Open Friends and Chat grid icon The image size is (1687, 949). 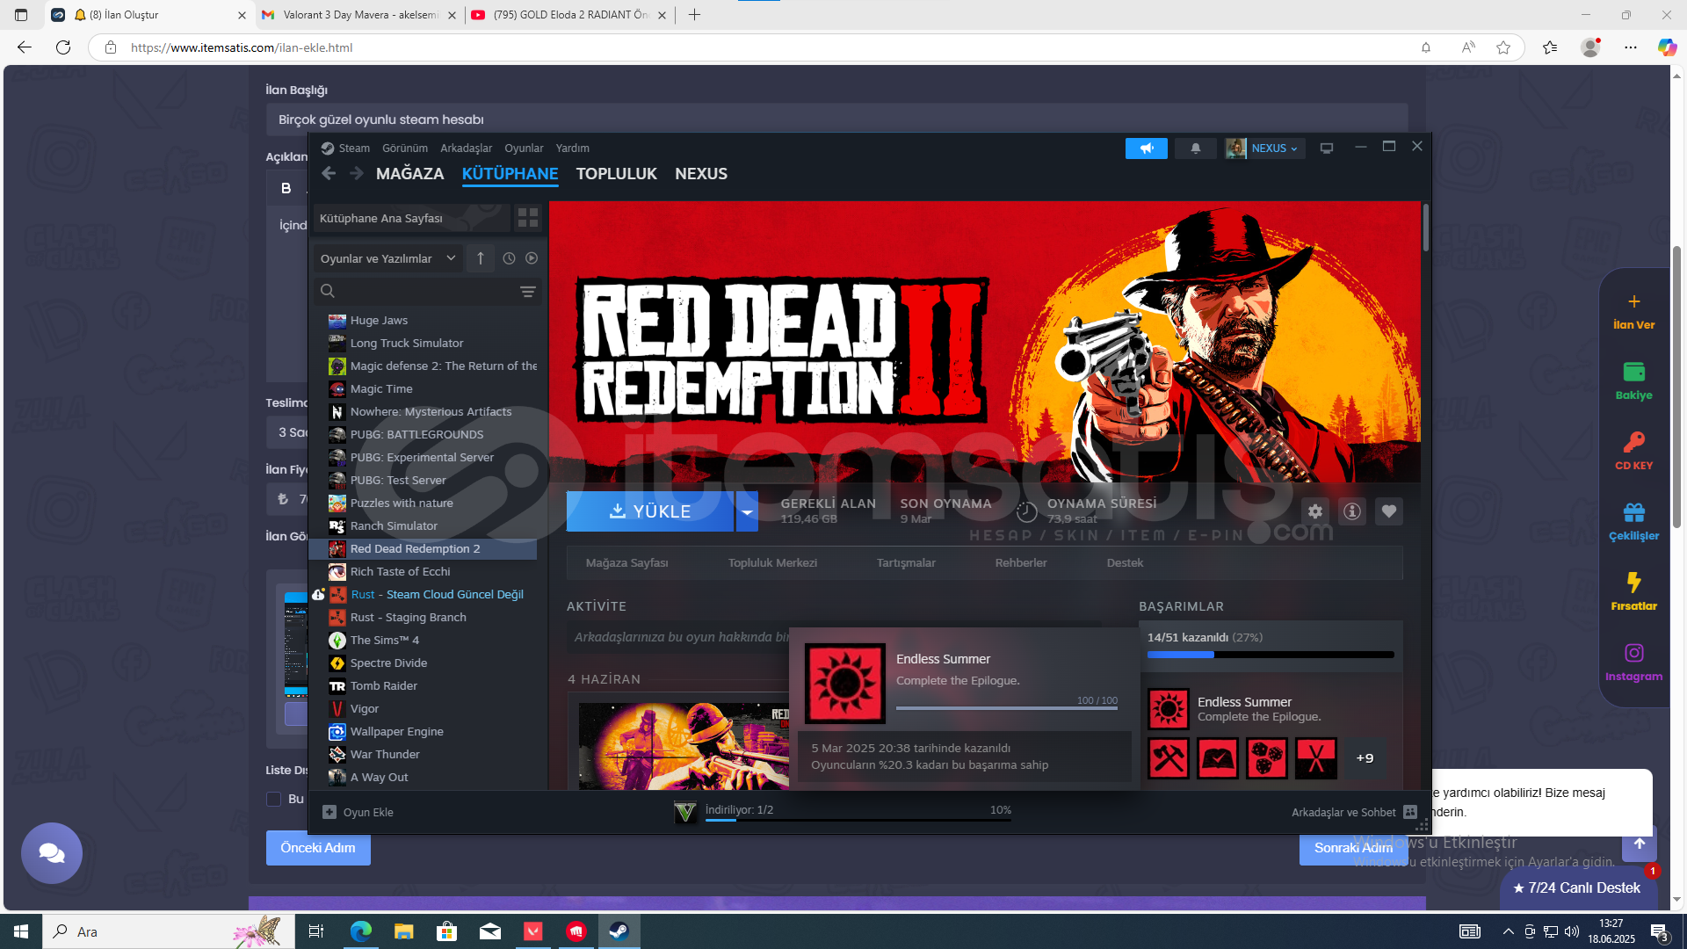click(1410, 812)
